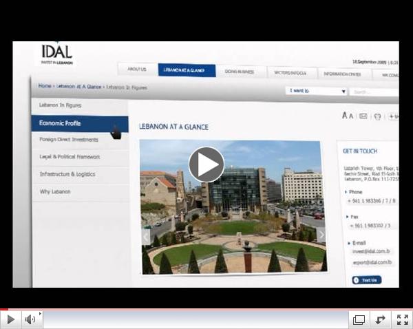413x329 pixels.
Task: Start playback with the bottom-bar play button
Action: click(10, 319)
